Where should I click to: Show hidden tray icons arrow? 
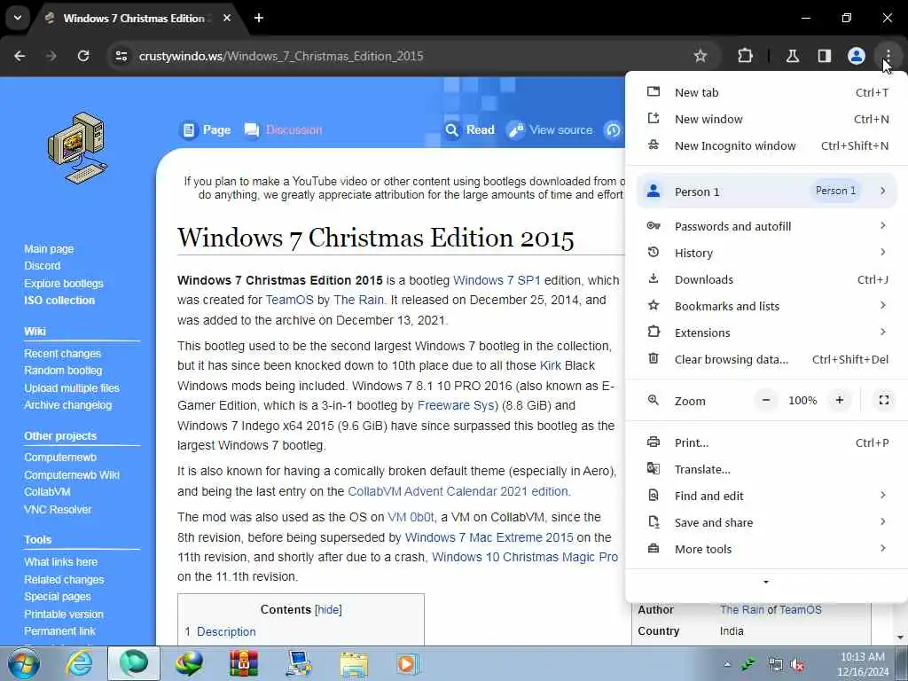(727, 664)
